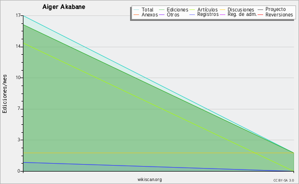Click the 10 tick label on y-axis
The image size is (299, 184).
pos(18,78)
